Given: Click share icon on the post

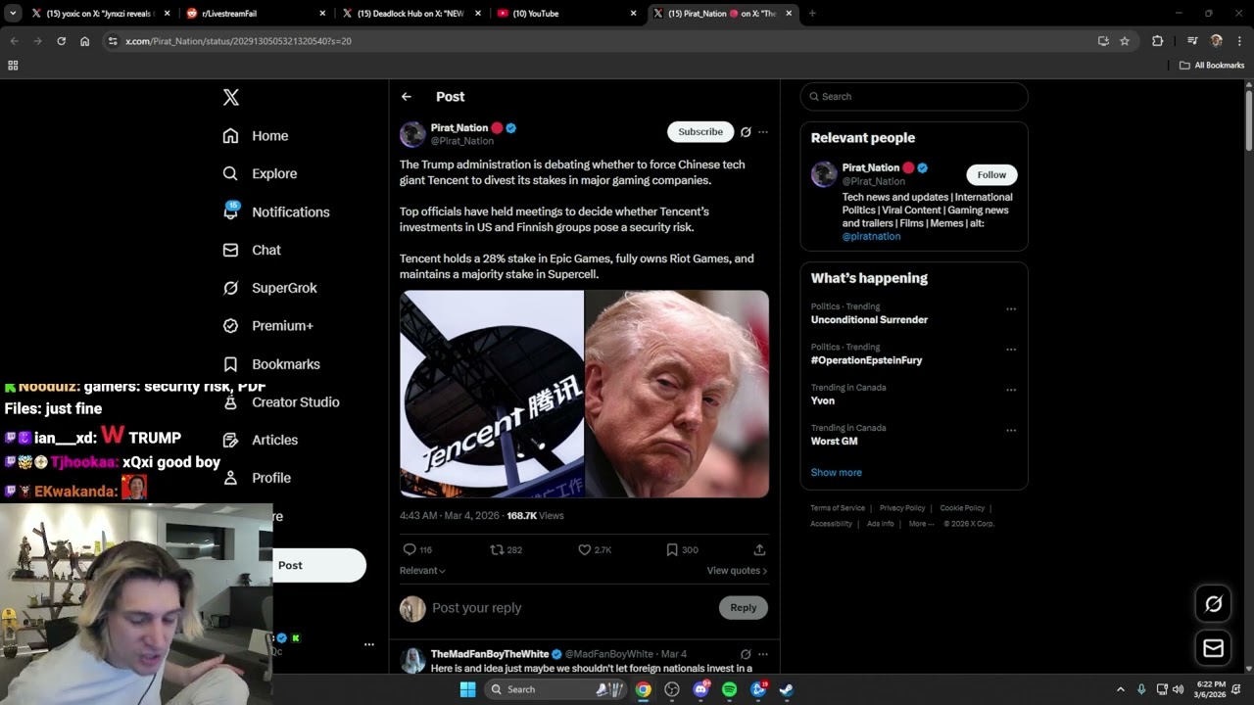Looking at the screenshot, I should tap(759, 550).
